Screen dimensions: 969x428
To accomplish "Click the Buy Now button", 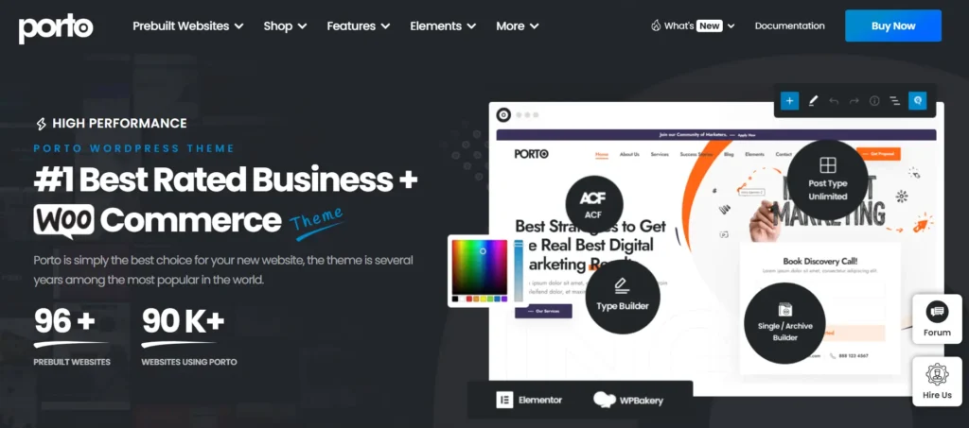I will click(x=893, y=26).
